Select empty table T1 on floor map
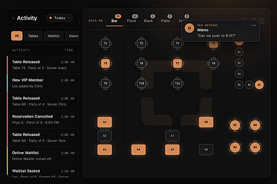 click(105, 43)
